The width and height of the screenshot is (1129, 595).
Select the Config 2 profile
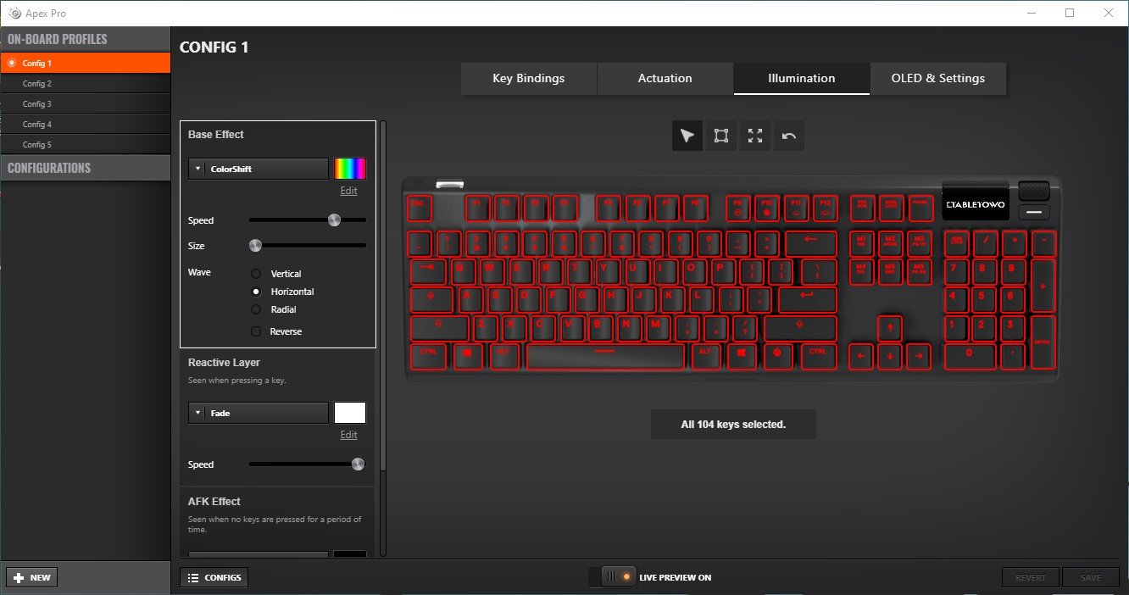86,83
